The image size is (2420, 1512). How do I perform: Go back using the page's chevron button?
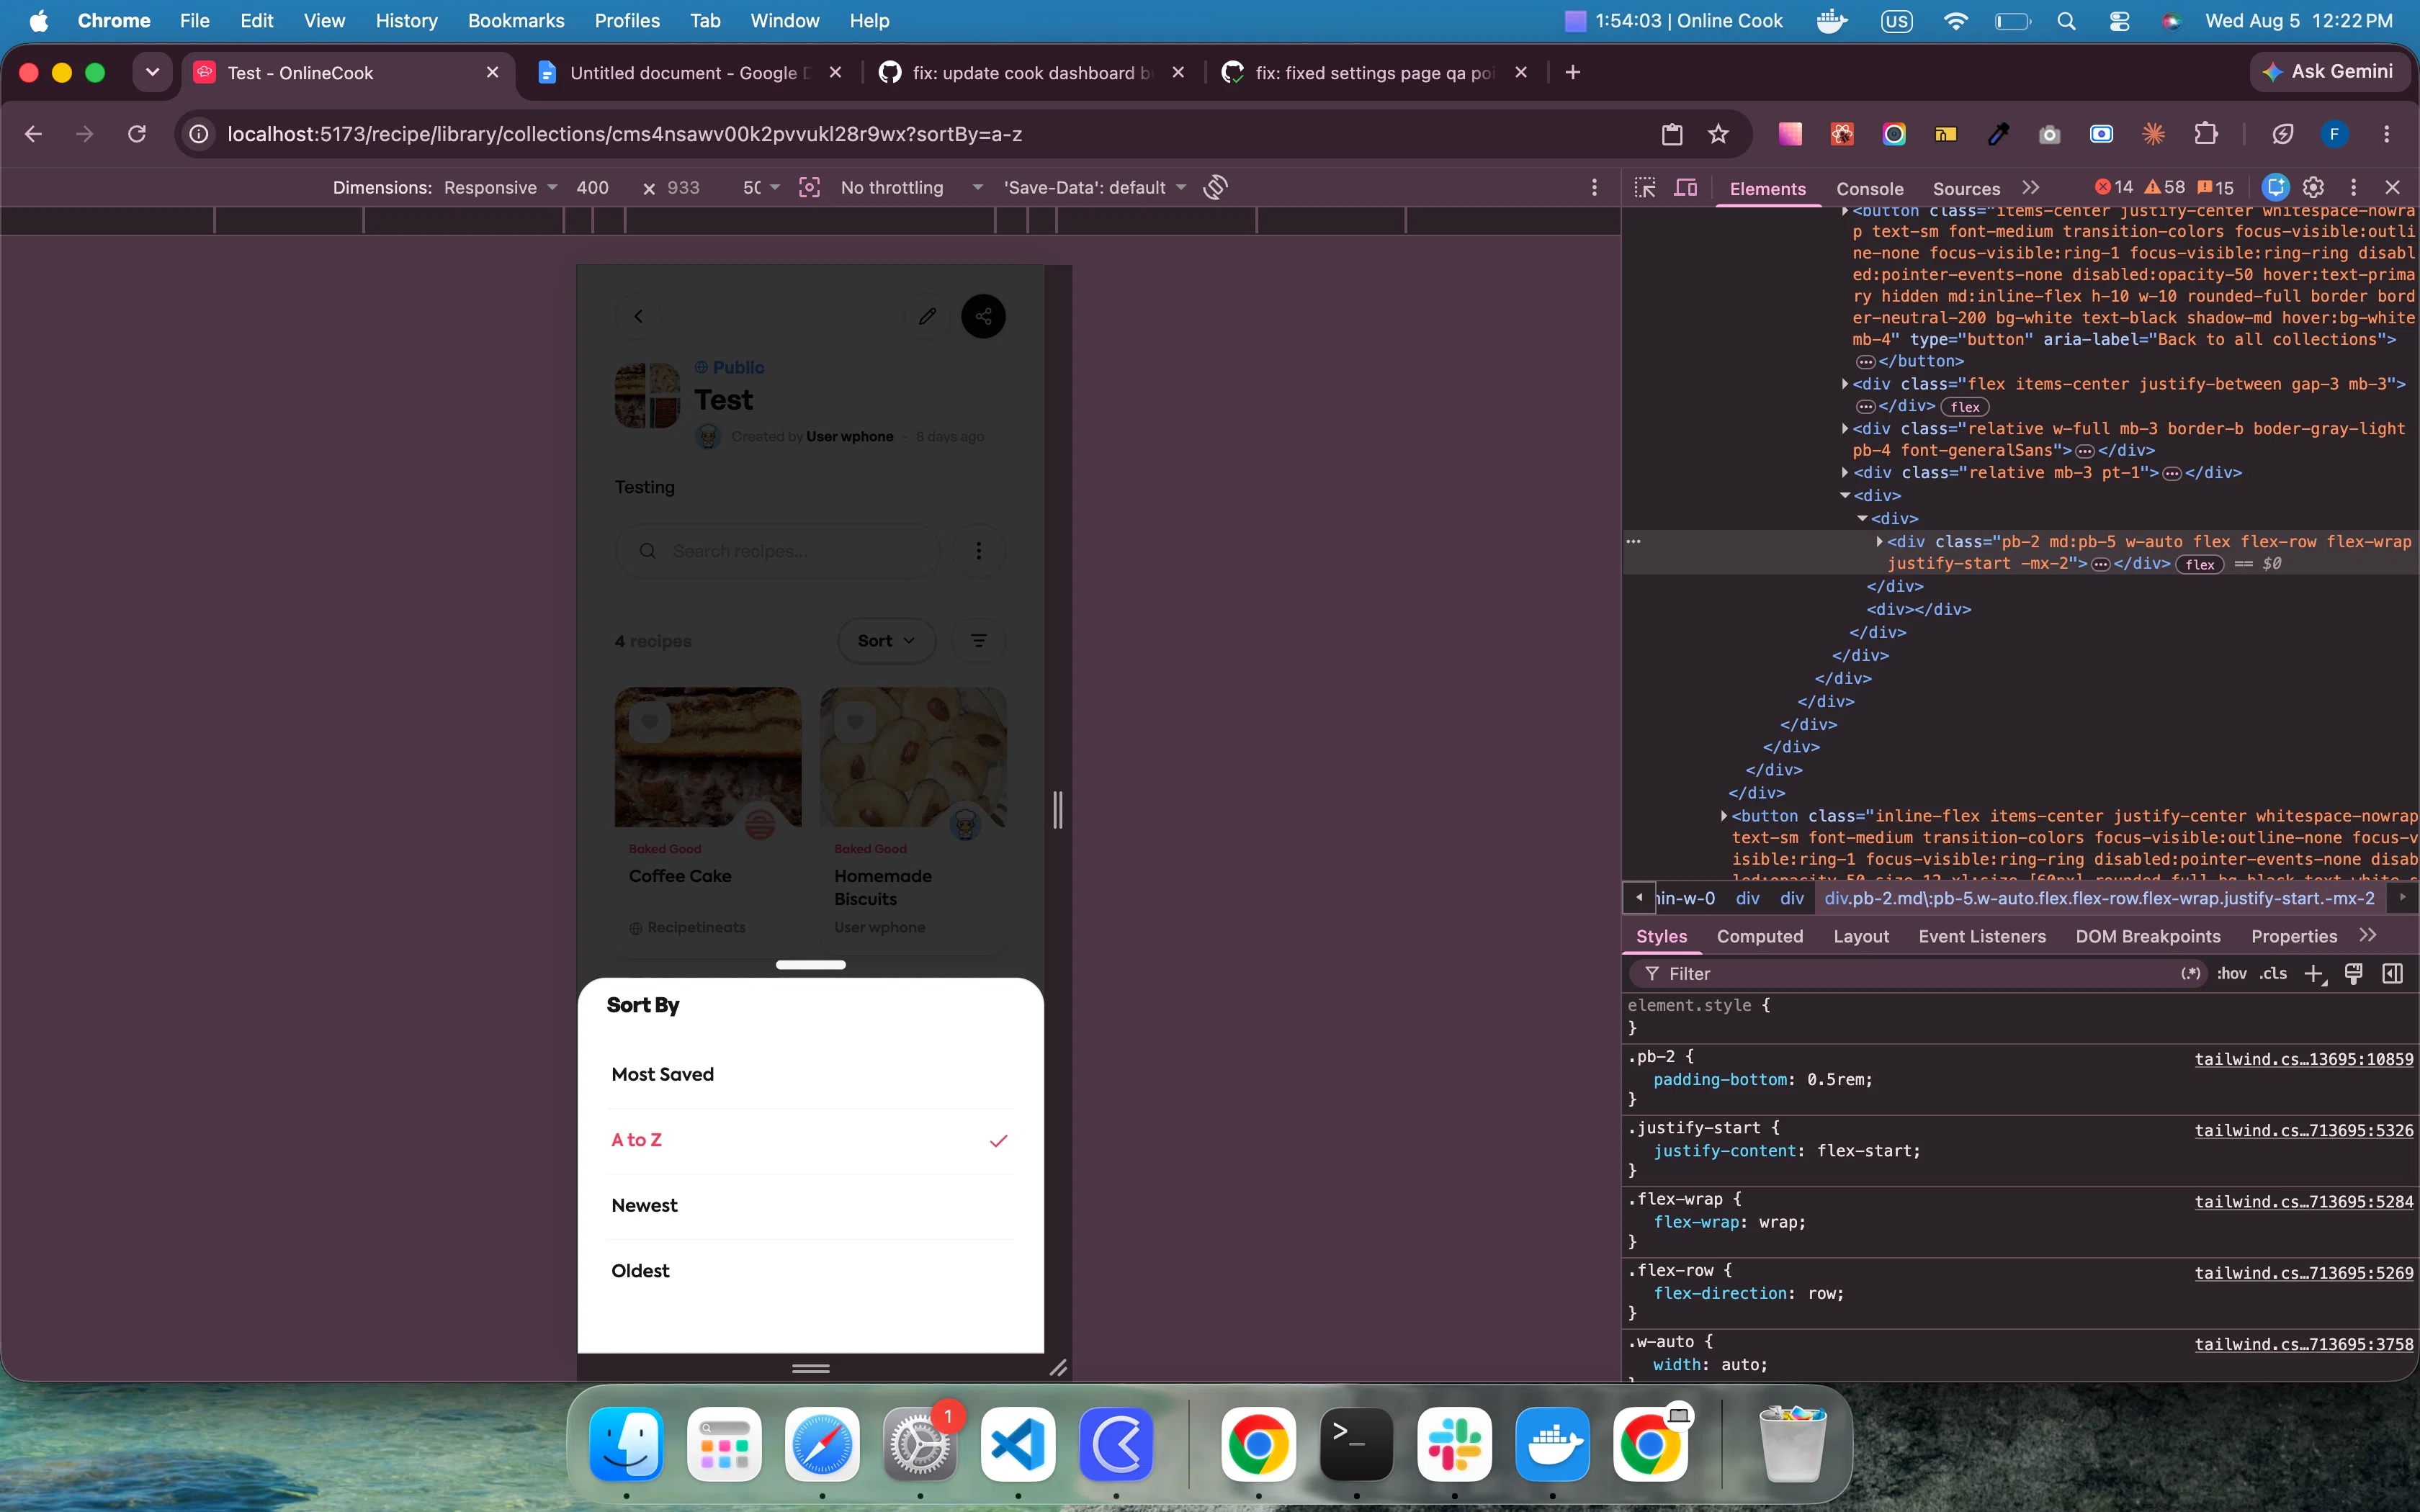tap(638, 317)
